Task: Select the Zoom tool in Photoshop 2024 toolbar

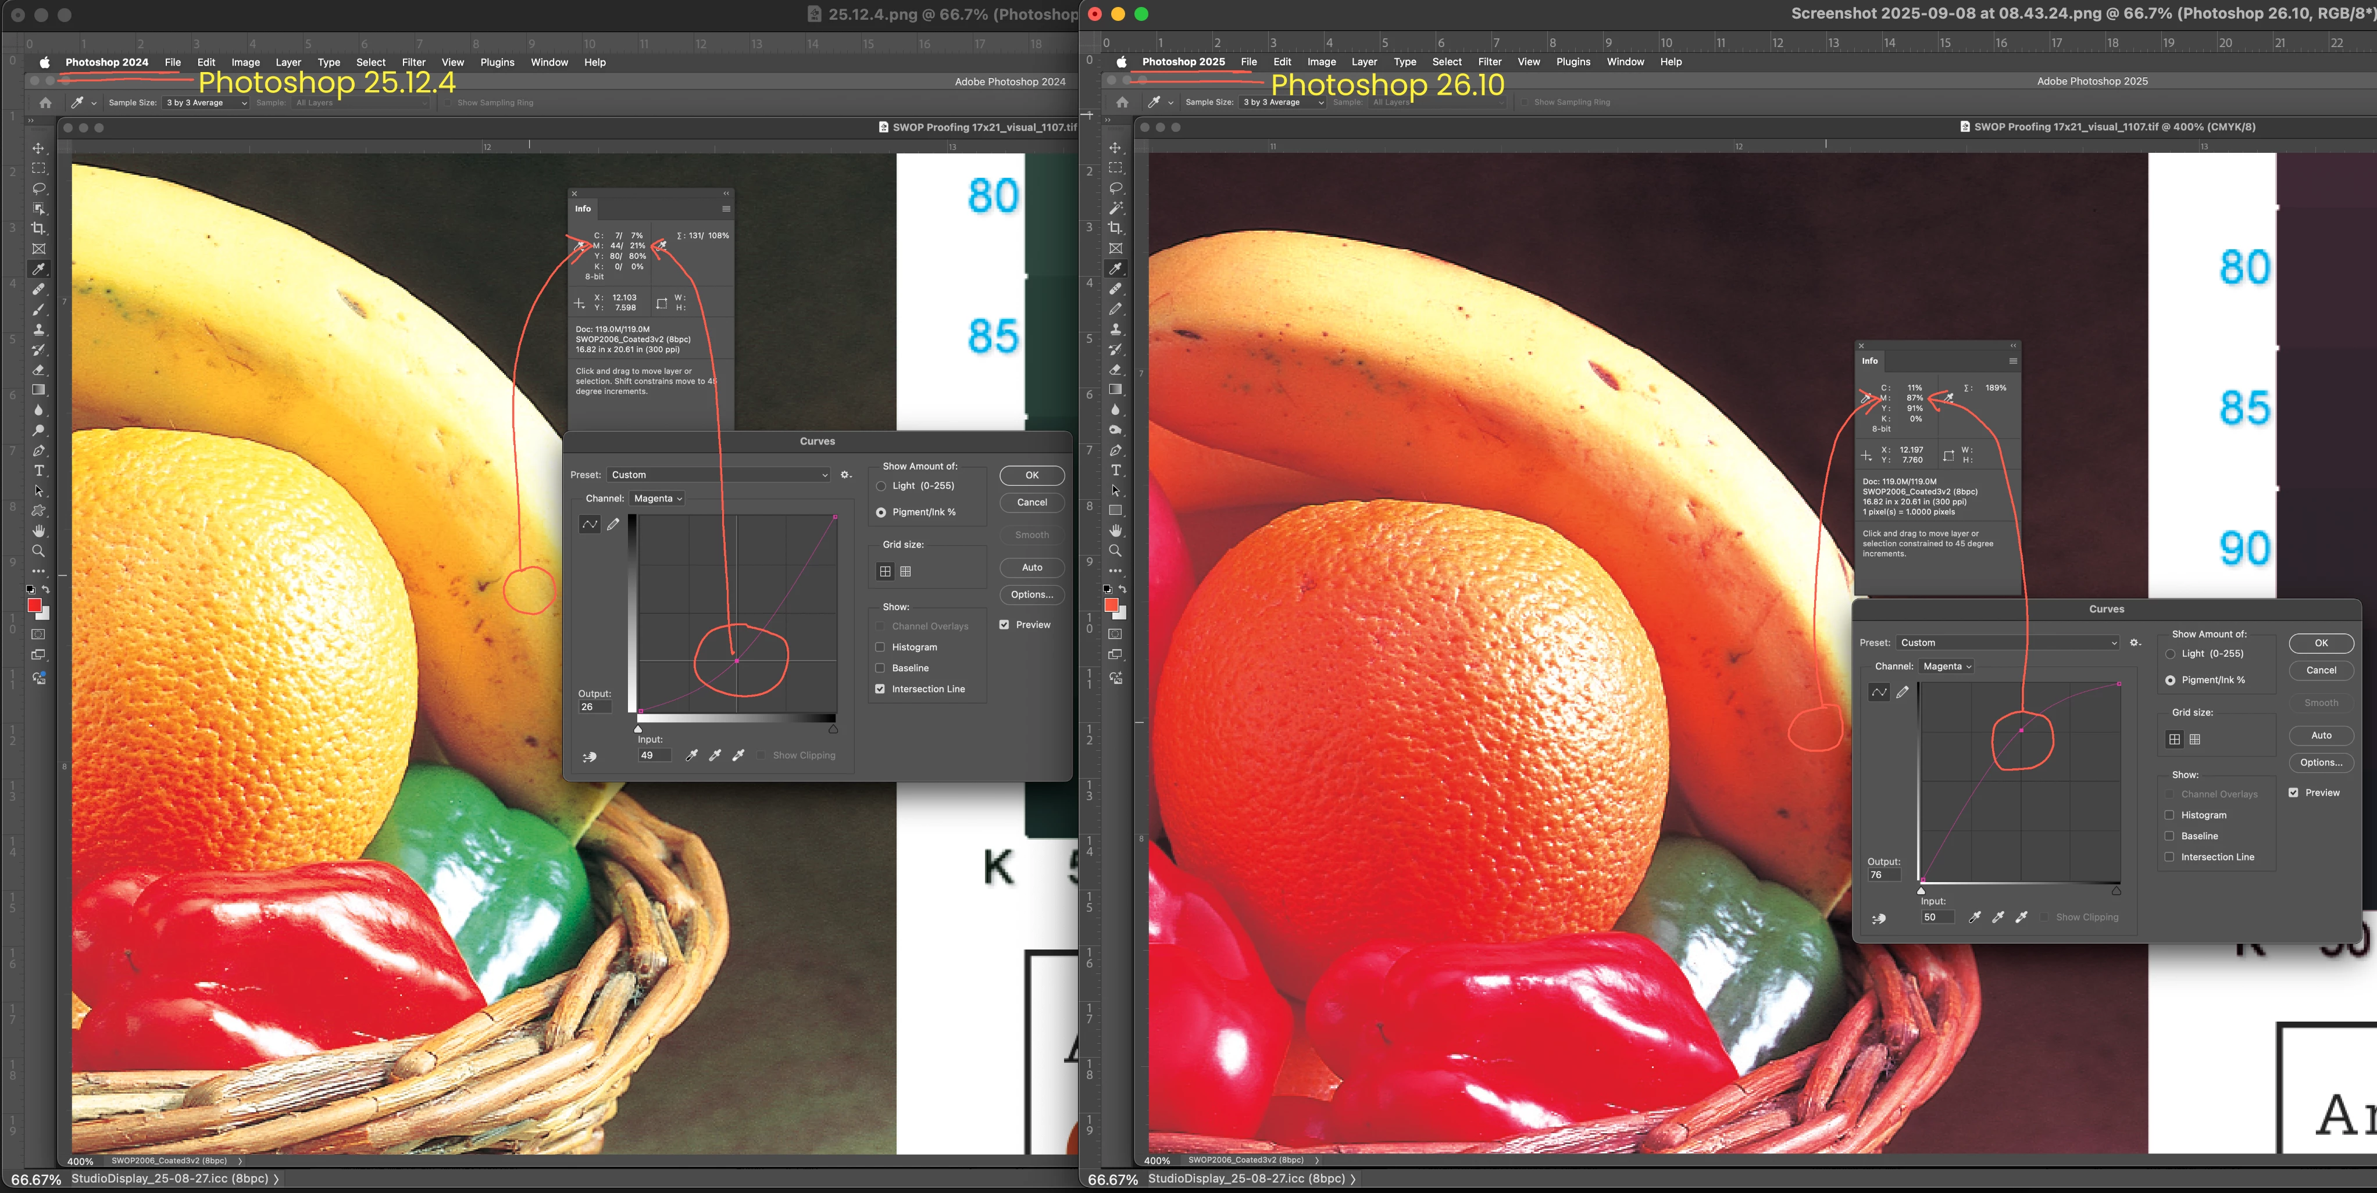Action: tap(39, 550)
